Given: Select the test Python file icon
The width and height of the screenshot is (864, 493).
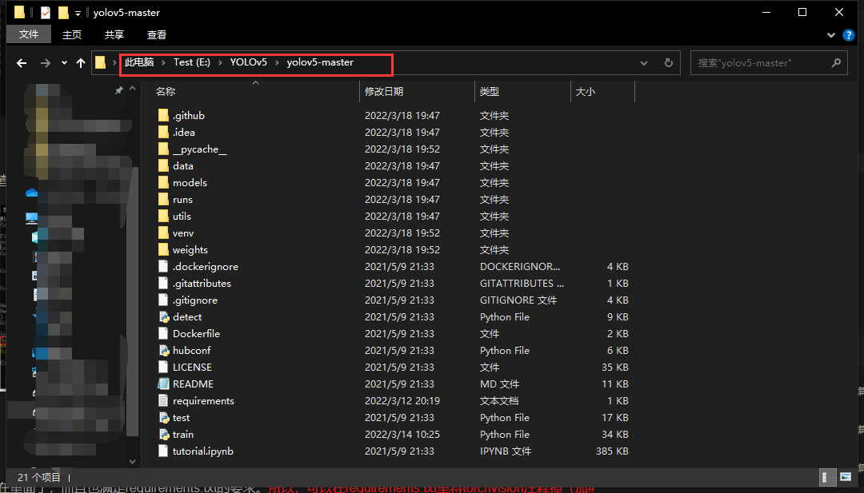Looking at the screenshot, I should pos(164,418).
